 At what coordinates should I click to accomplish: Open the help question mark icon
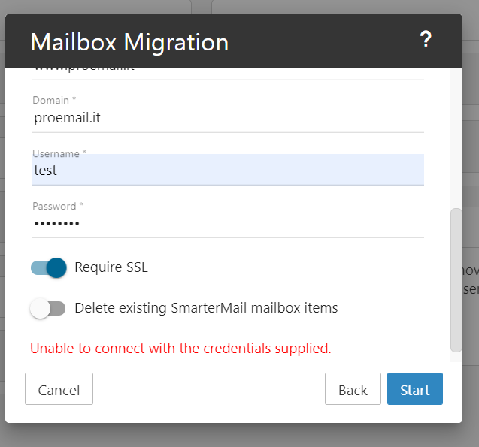426,41
